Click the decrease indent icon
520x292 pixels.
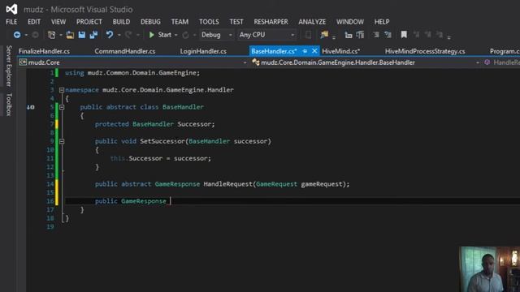(349, 35)
